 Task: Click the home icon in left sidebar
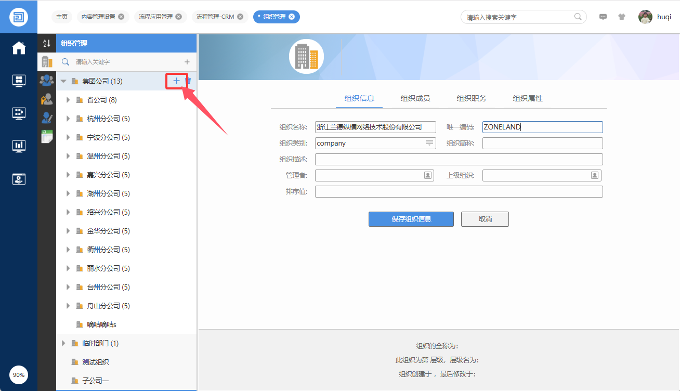[x=19, y=48]
